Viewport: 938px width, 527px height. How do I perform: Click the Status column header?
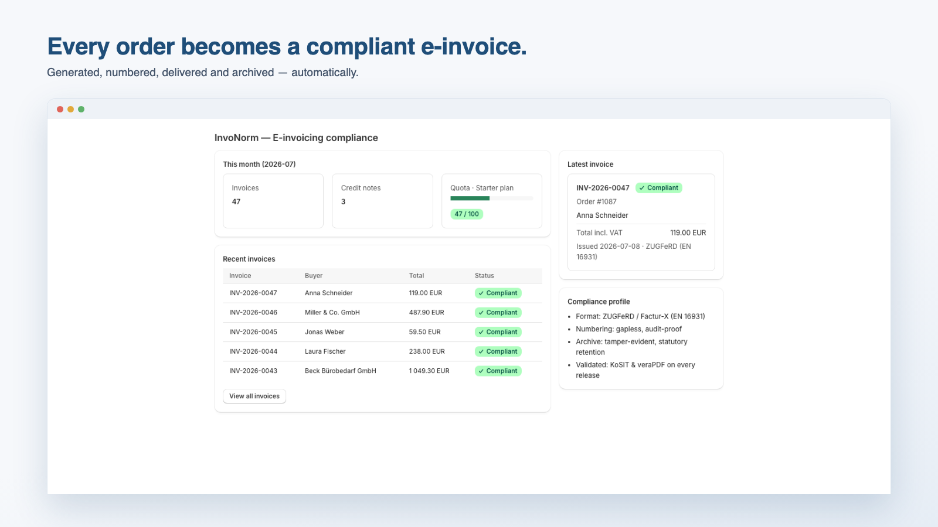pyautogui.click(x=484, y=276)
